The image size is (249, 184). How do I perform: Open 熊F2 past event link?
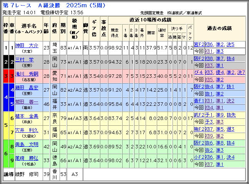pos(199,129)
